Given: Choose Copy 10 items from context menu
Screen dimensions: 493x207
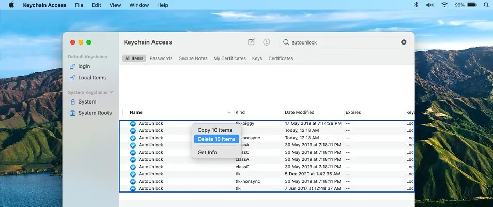Looking at the screenshot, I should pos(214,130).
